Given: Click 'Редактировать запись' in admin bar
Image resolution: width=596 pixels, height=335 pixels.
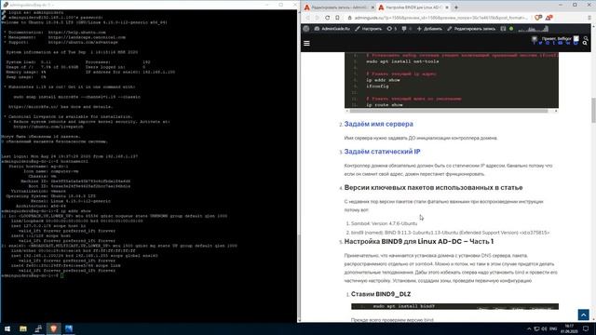Looking at the screenshot, I should [471, 29].
